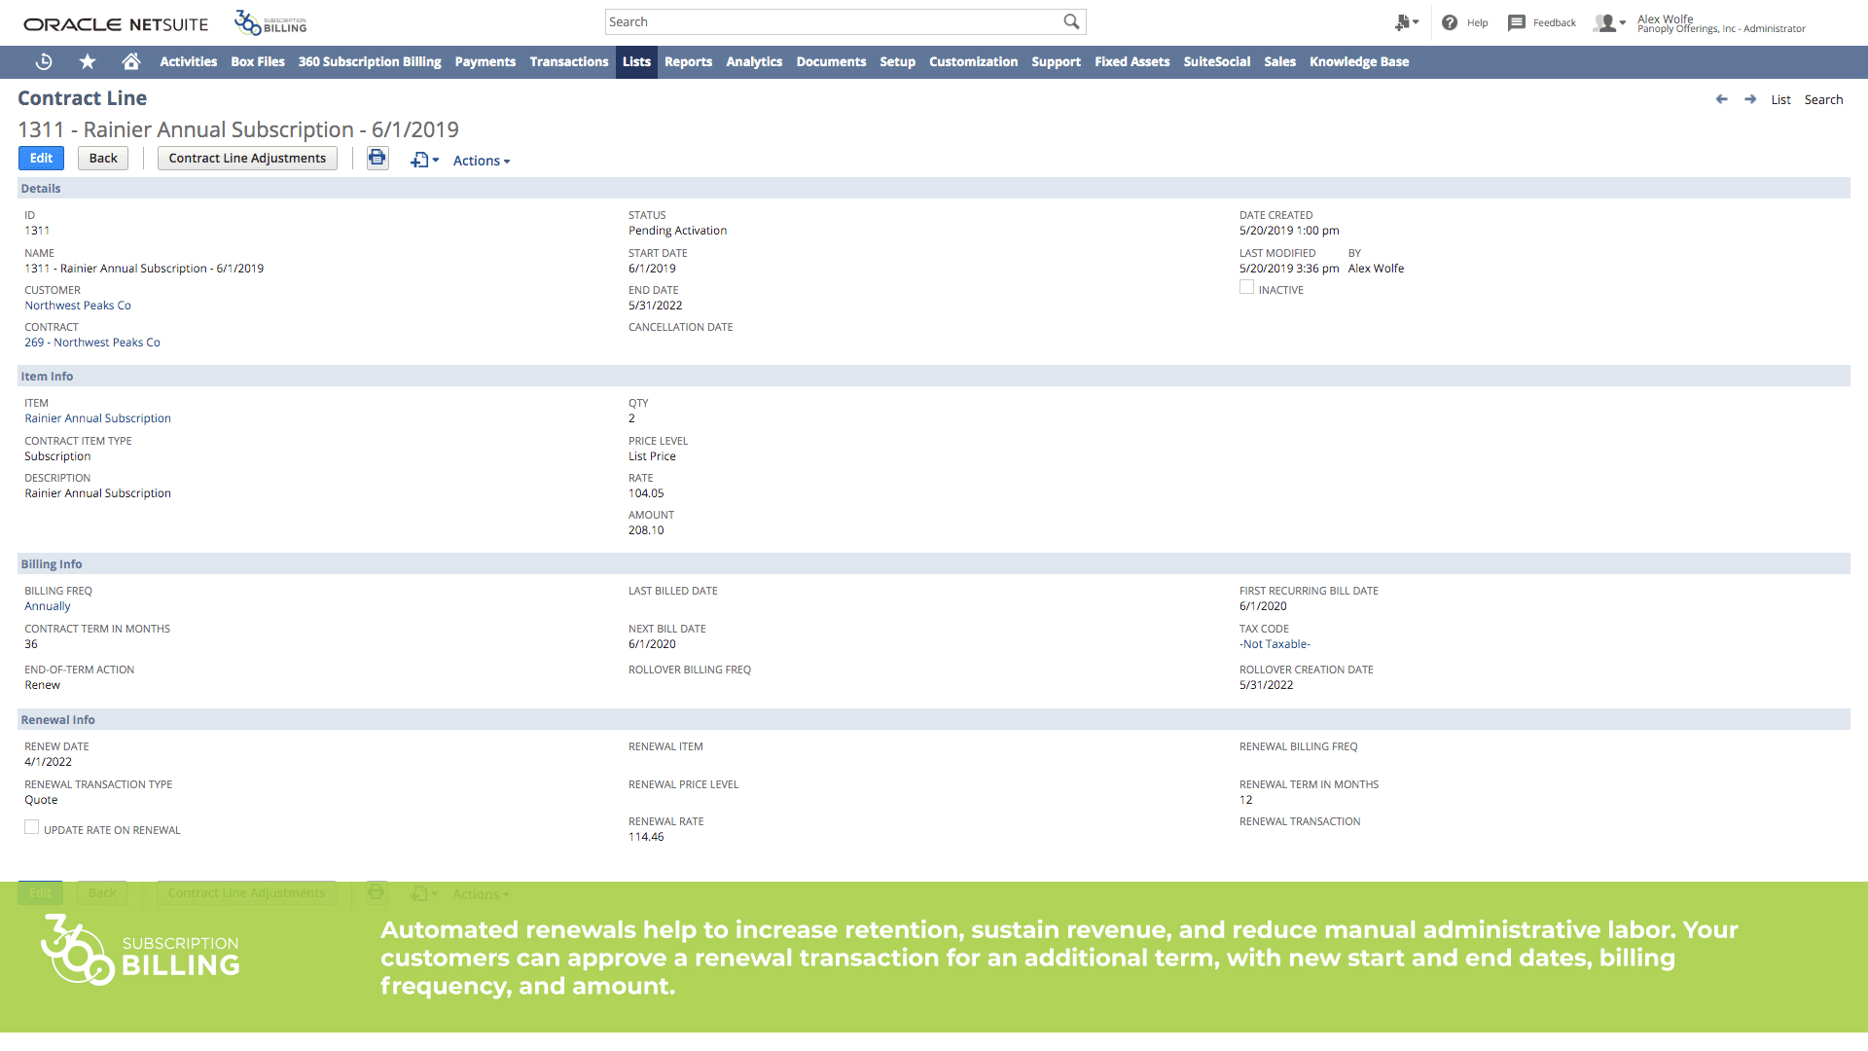Open the Payments menu
The height and width of the screenshot is (1051, 1868).
[485, 61]
